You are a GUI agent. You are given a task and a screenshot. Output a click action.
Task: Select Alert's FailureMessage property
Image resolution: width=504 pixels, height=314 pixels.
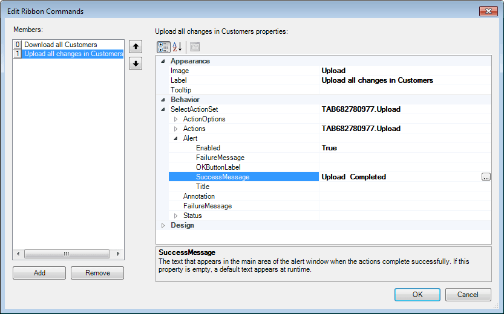244,158
